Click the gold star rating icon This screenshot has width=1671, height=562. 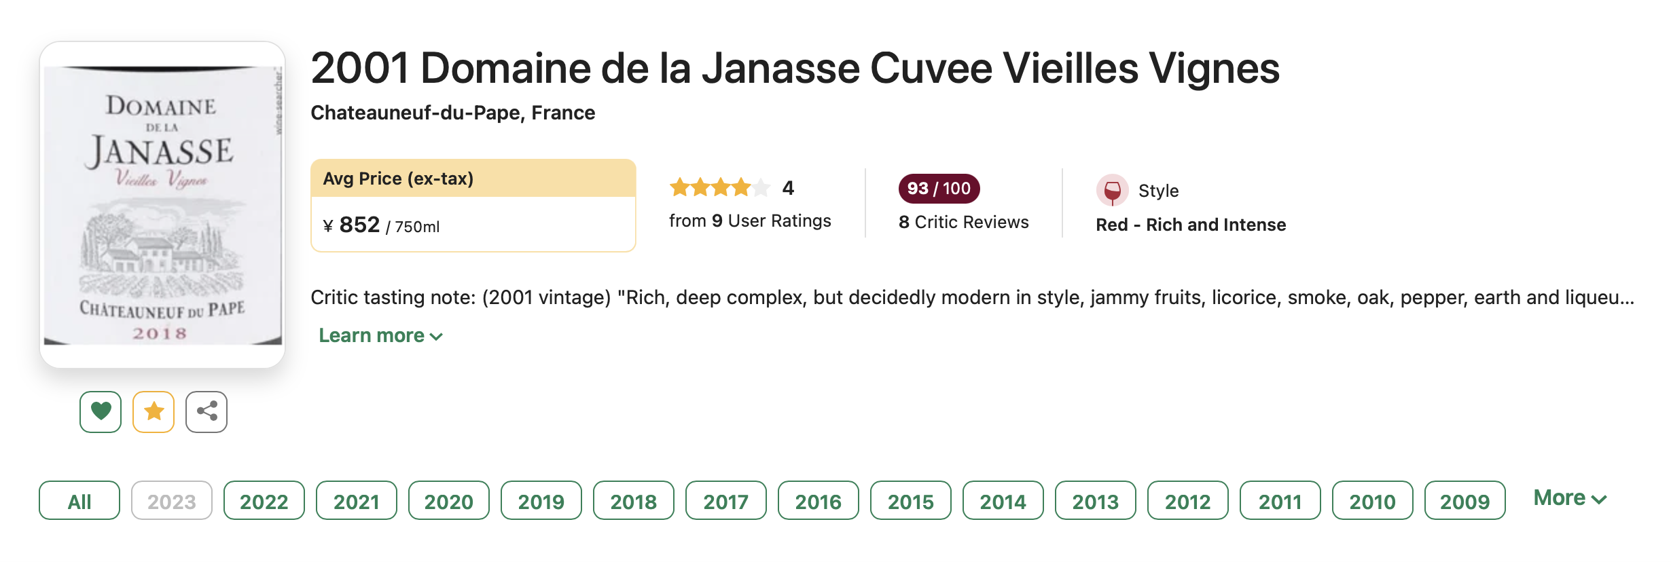154,411
